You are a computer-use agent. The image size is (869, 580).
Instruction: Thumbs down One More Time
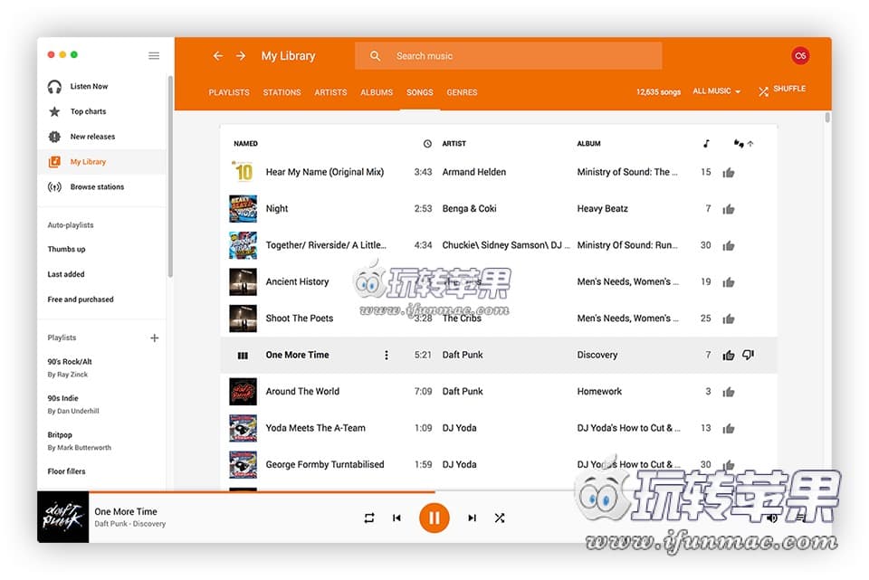click(x=749, y=355)
